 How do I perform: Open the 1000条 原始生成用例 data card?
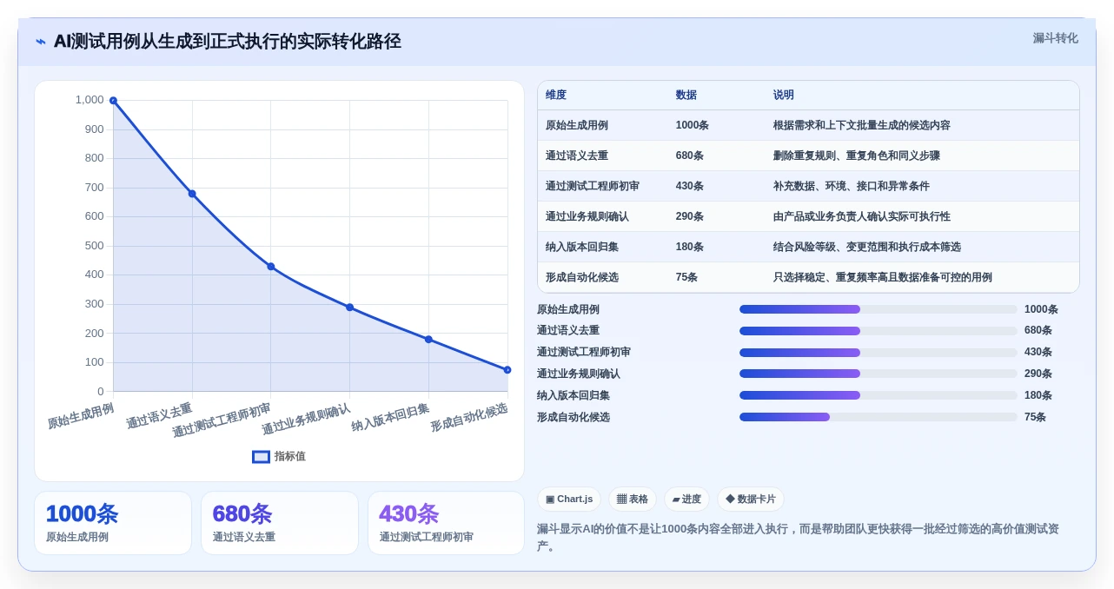[113, 523]
